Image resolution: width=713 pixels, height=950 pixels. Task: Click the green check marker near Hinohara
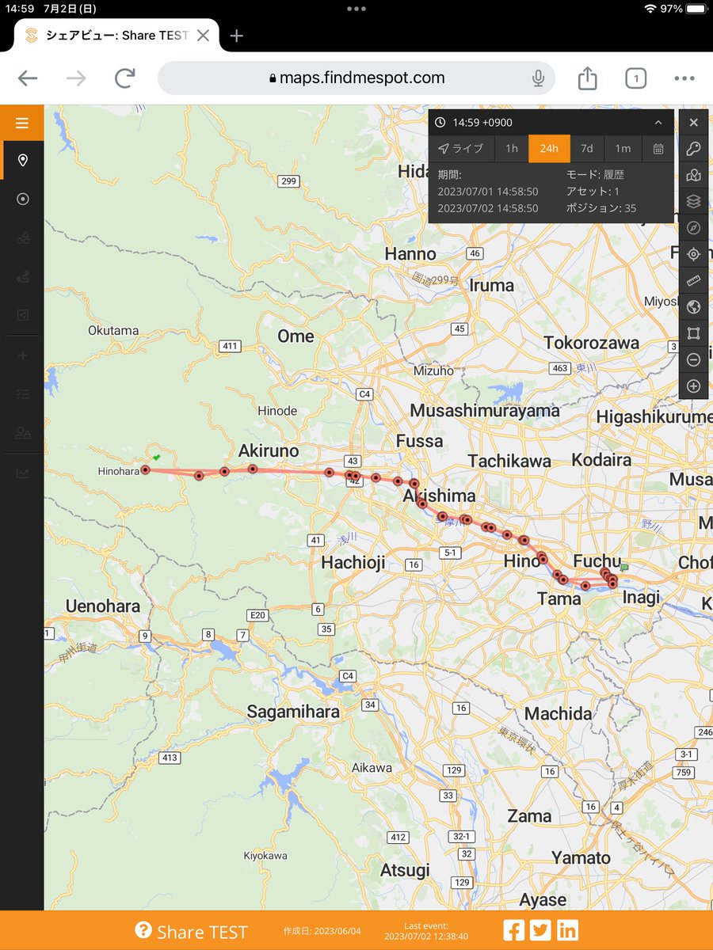(x=157, y=457)
